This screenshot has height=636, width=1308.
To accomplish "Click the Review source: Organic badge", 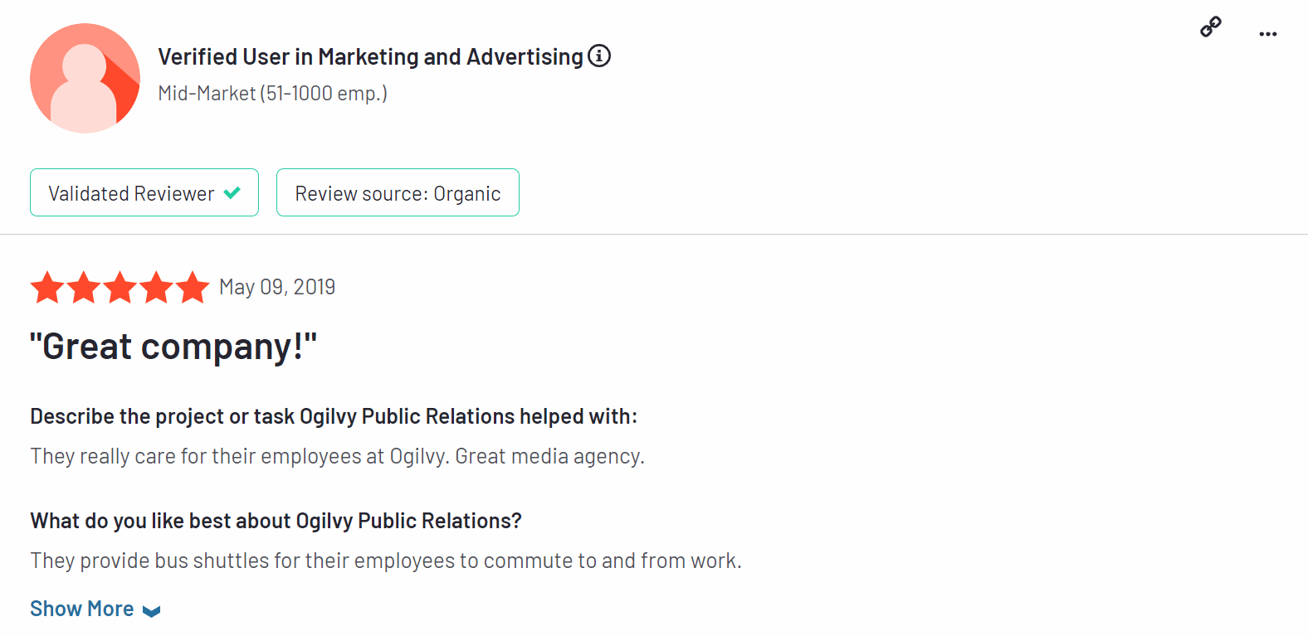I will tap(398, 193).
